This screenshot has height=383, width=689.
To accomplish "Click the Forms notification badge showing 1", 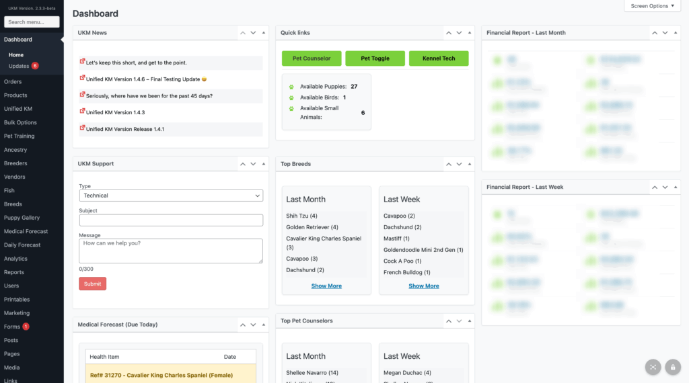I will pos(26,327).
